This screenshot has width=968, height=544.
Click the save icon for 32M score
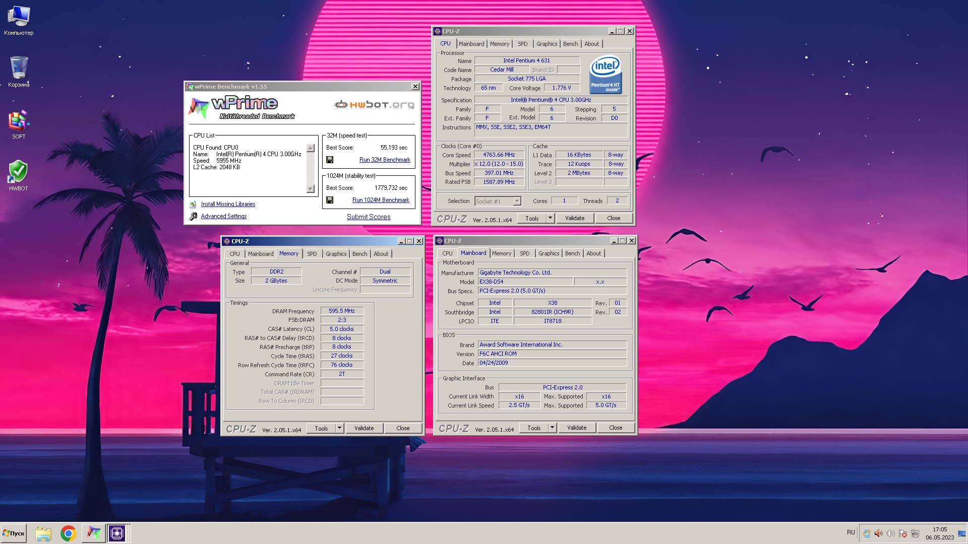pos(330,160)
